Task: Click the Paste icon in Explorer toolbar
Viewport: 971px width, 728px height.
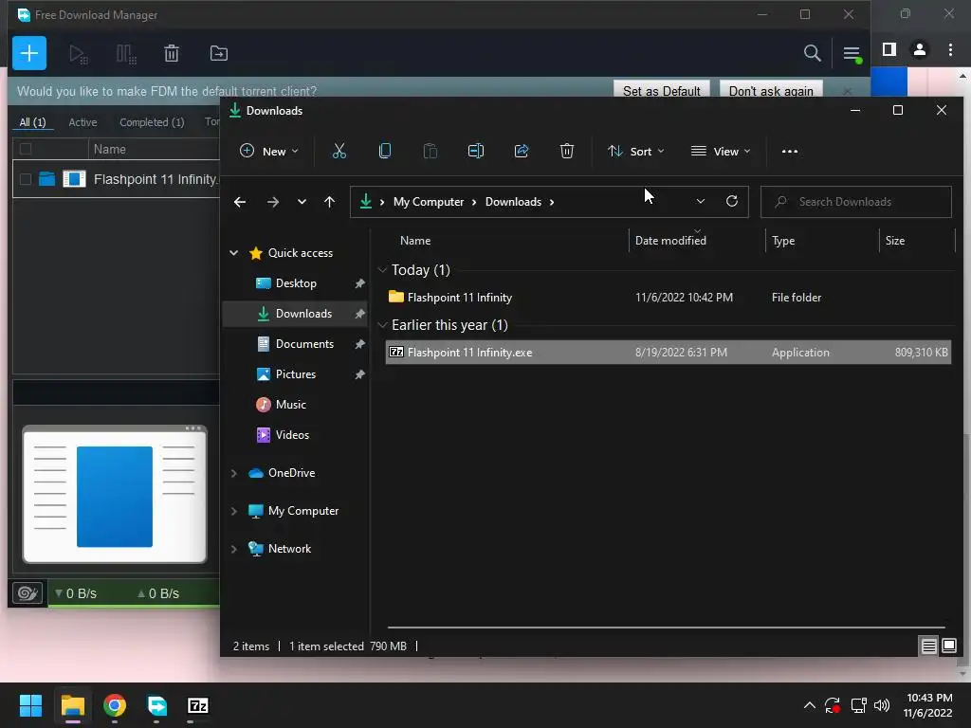Action: tap(430, 151)
